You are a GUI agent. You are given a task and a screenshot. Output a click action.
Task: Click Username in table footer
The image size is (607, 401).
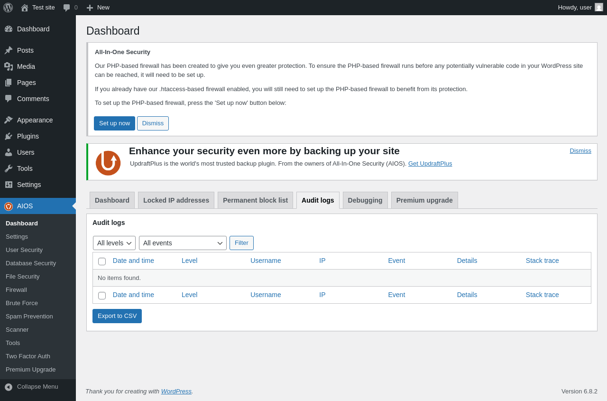point(266,295)
